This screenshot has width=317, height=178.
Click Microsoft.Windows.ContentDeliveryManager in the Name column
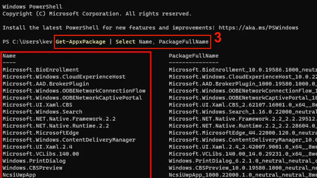(69, 140)
